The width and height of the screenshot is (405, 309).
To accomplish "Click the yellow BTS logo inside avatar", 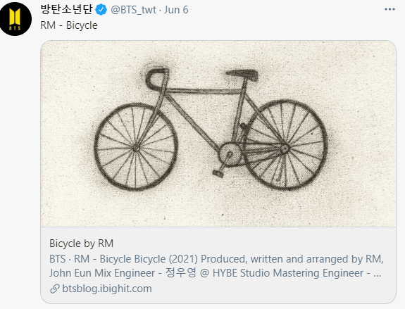I will coord(15,19).
